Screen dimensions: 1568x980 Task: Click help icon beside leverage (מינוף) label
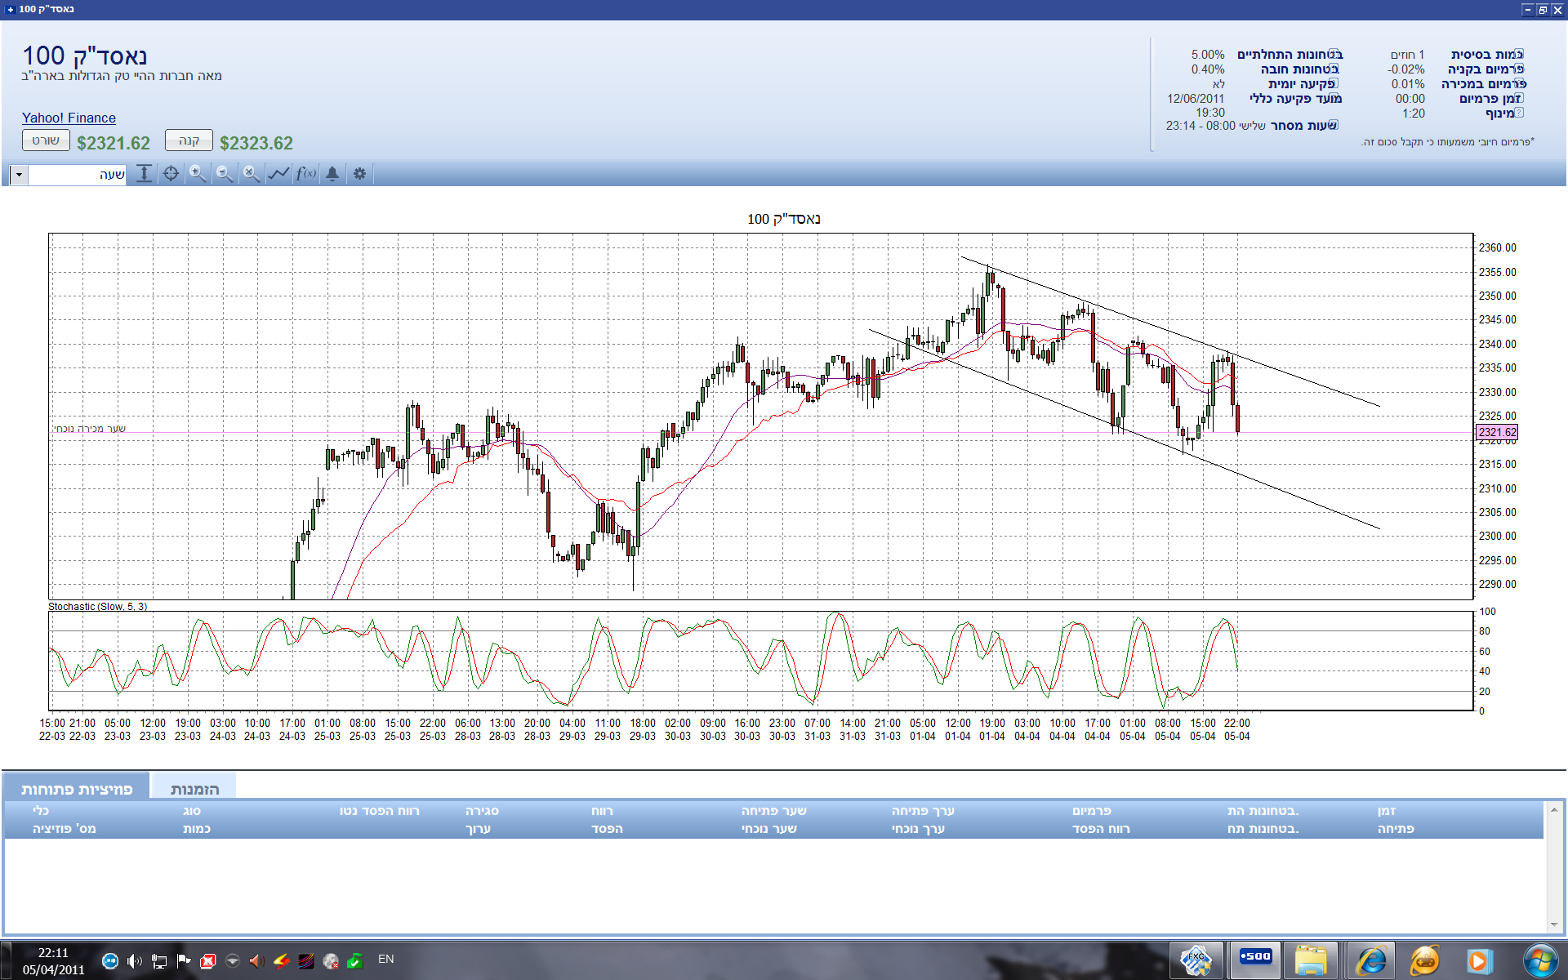pos(1519,113)
